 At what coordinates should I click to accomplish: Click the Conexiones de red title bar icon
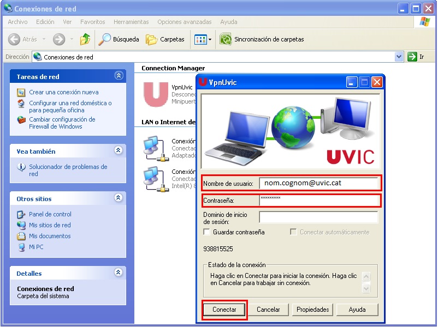[8, 8]
